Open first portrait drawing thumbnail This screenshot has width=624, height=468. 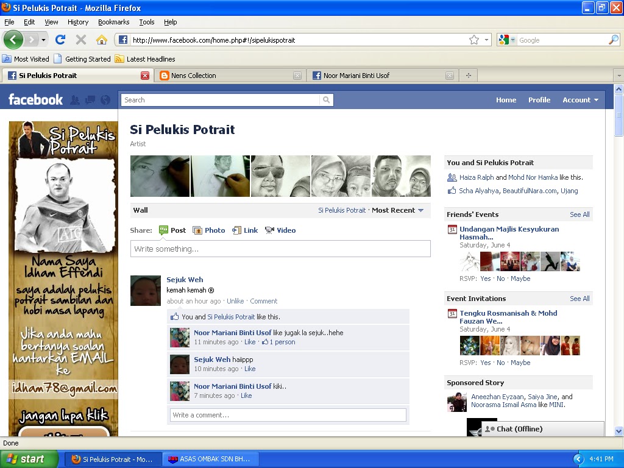click(x=160, y=176)
